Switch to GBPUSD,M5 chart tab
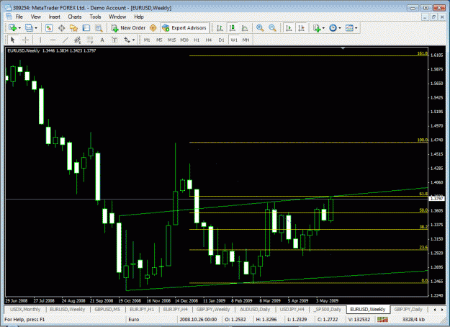The width and height of the screenshot is (450, 327). [107, 309]
